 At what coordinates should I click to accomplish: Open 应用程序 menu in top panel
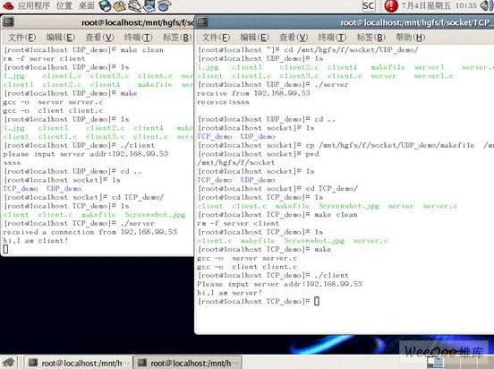pos(33,5)
